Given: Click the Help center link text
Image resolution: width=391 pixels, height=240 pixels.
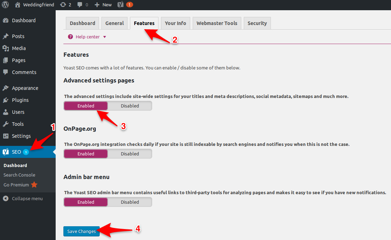Looking at the screenshot, I should coord(87,37).
